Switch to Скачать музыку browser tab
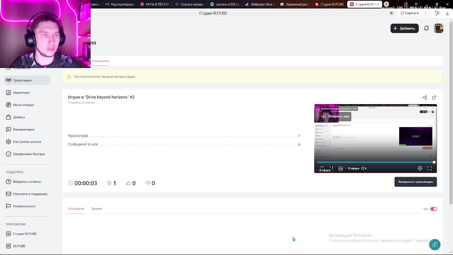Screen dimensions: 453x255 [189, 4]
